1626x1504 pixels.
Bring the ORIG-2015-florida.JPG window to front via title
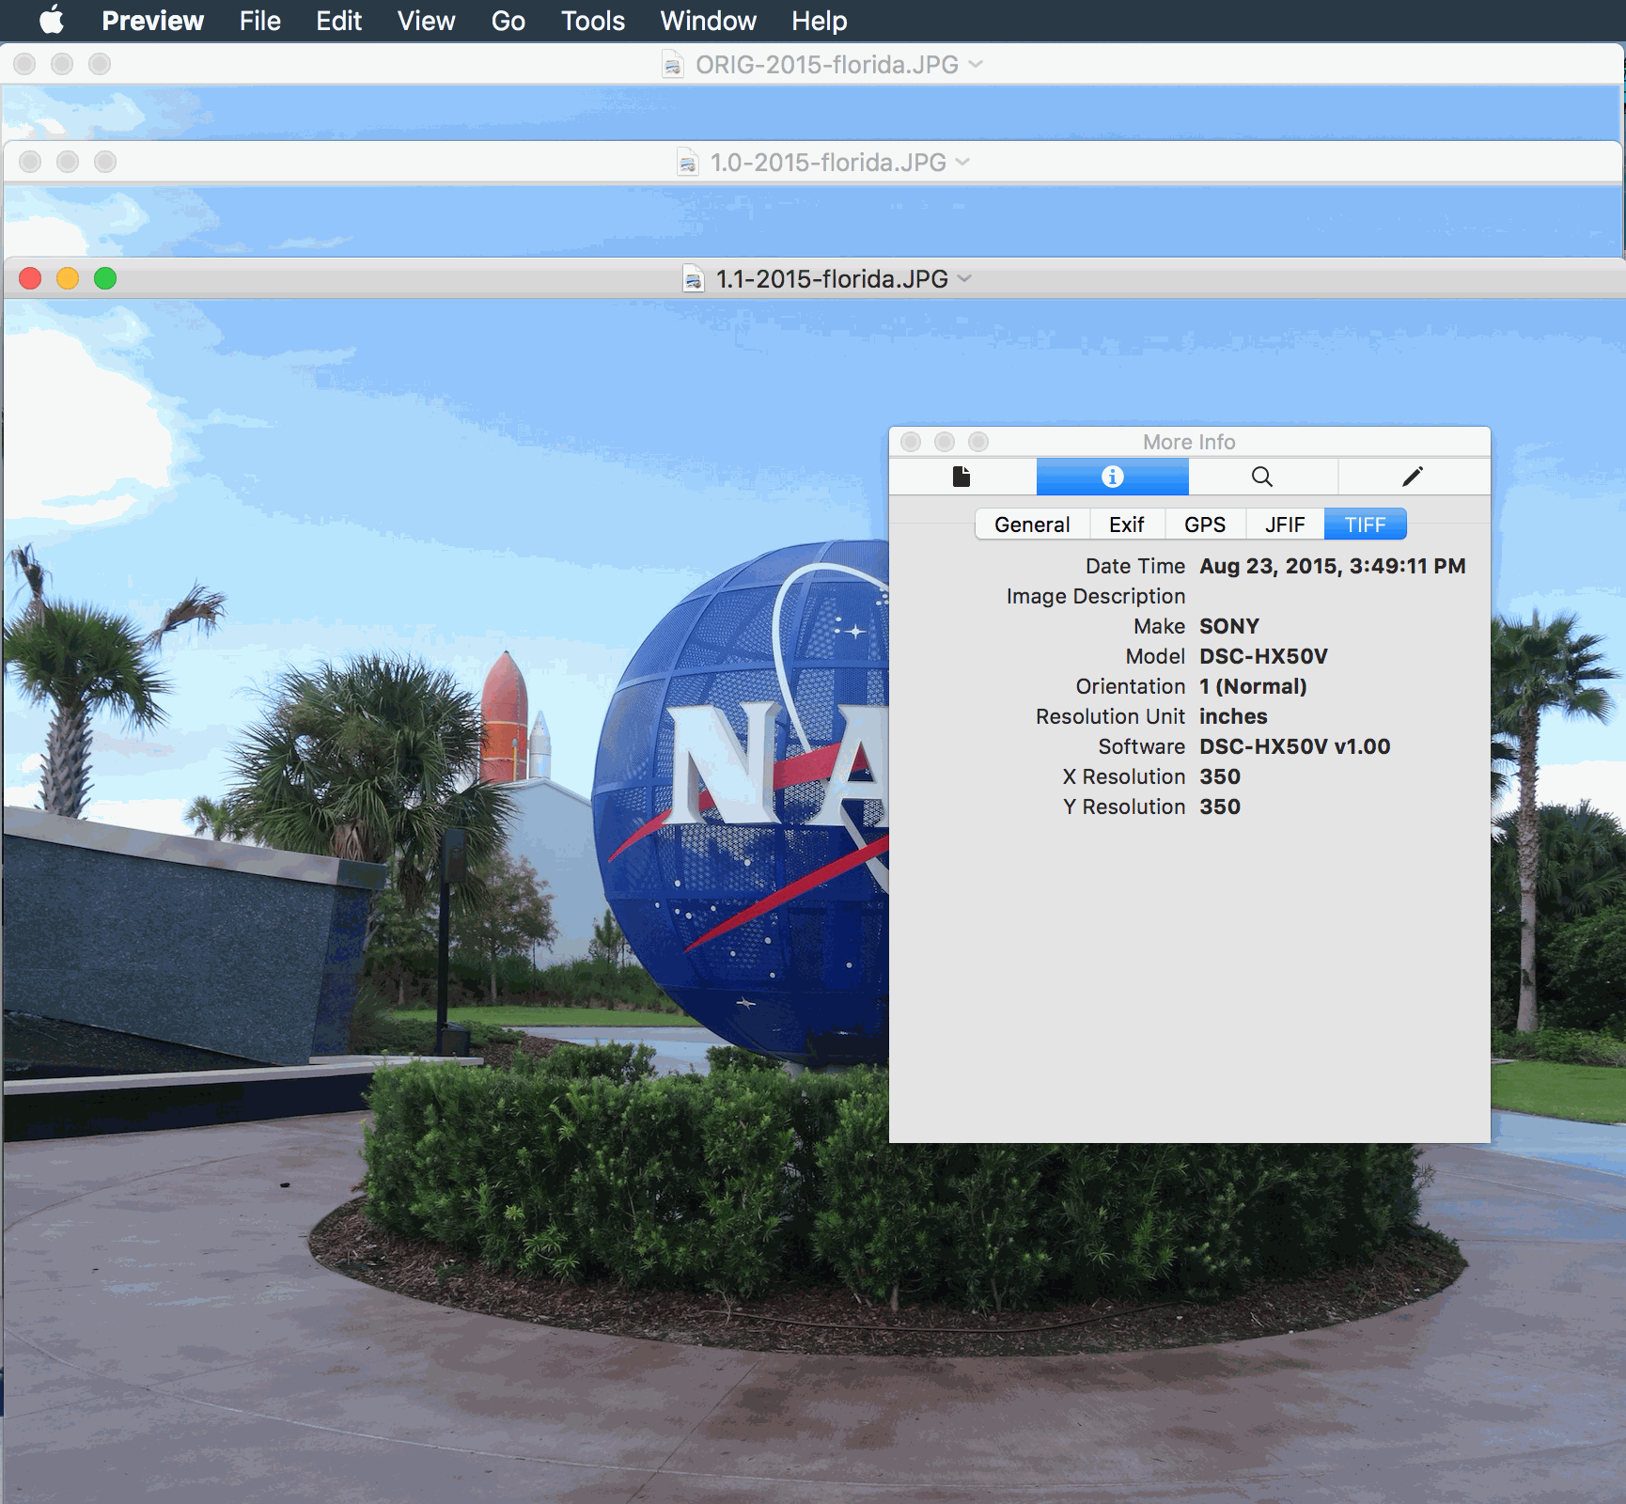pyautogui.click(x=827, y=65)
